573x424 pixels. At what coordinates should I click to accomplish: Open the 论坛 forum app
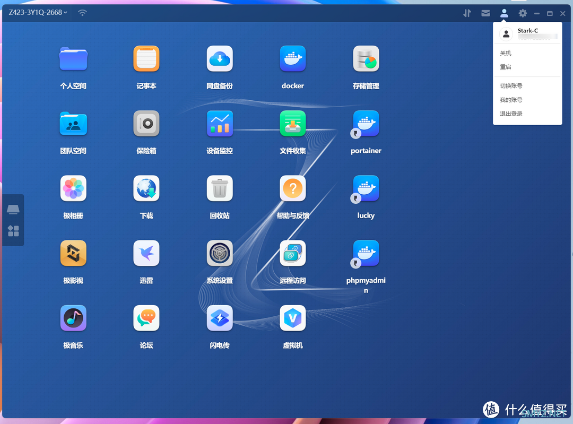[146, 318]
